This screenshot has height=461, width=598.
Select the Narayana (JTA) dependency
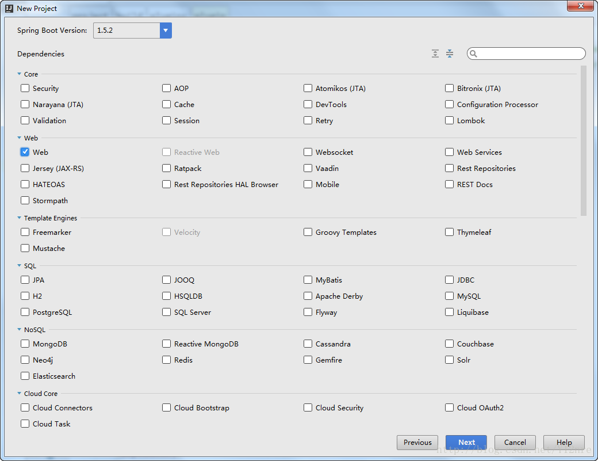25,104
